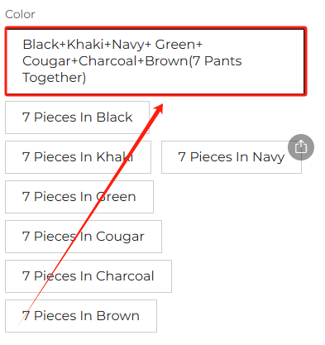Set color variant to Charcoal pack
The image size is (325, 345).
pos(88,276)
